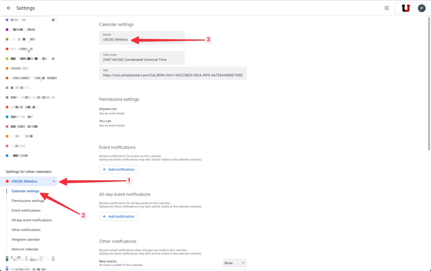
Task: Open Integrate calendar sidebar item
Action: tap(26, 240)
